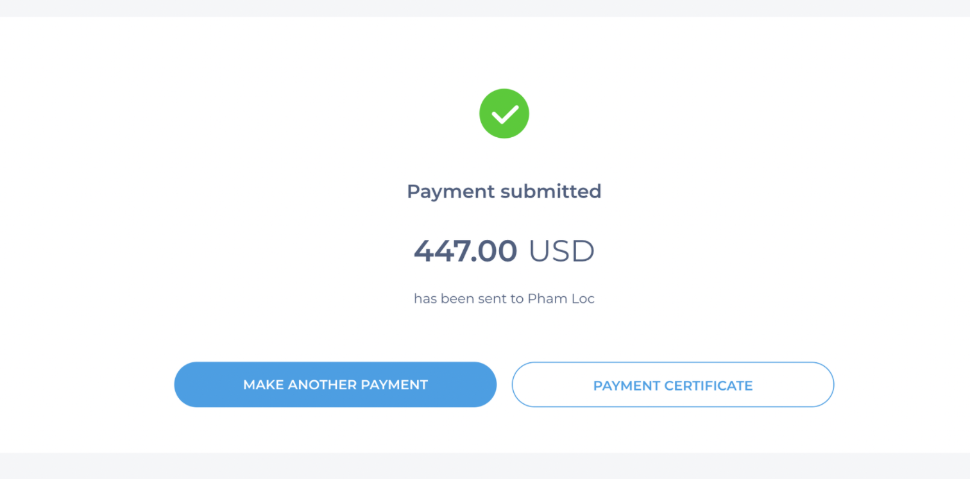Select the "PAYMENT CERTIFICATE" label text

click(672, 385)
